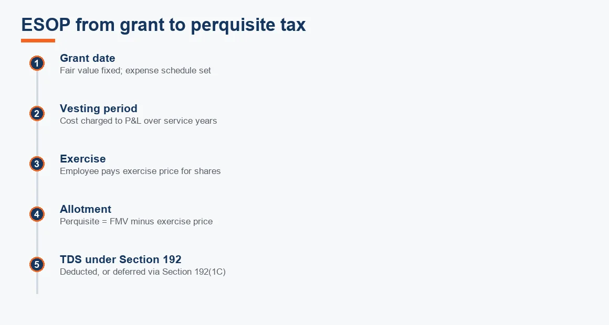The width and height of the screenshot is (609, 325).
Task: Click the numbered circle 1 icon
Action: 37,63
